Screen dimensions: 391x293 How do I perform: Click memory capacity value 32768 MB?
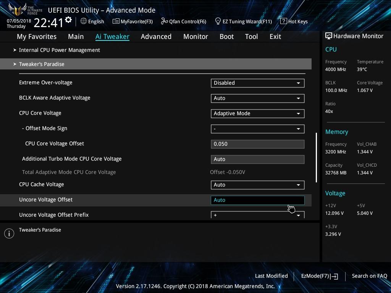tap(336, 173)
